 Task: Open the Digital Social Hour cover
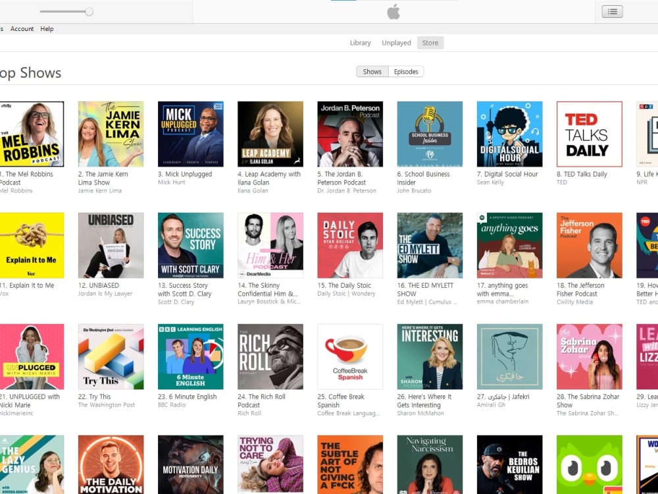pos(509,134)
